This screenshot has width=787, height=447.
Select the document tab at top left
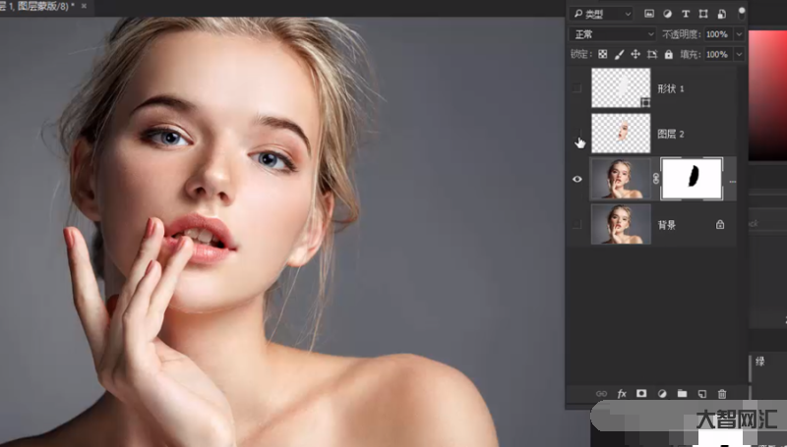(37, 7)
